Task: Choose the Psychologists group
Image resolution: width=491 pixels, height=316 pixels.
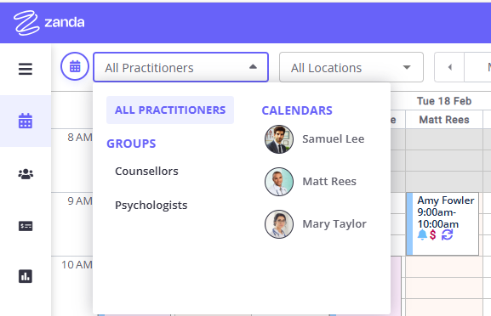Action: tap(151, 206)
